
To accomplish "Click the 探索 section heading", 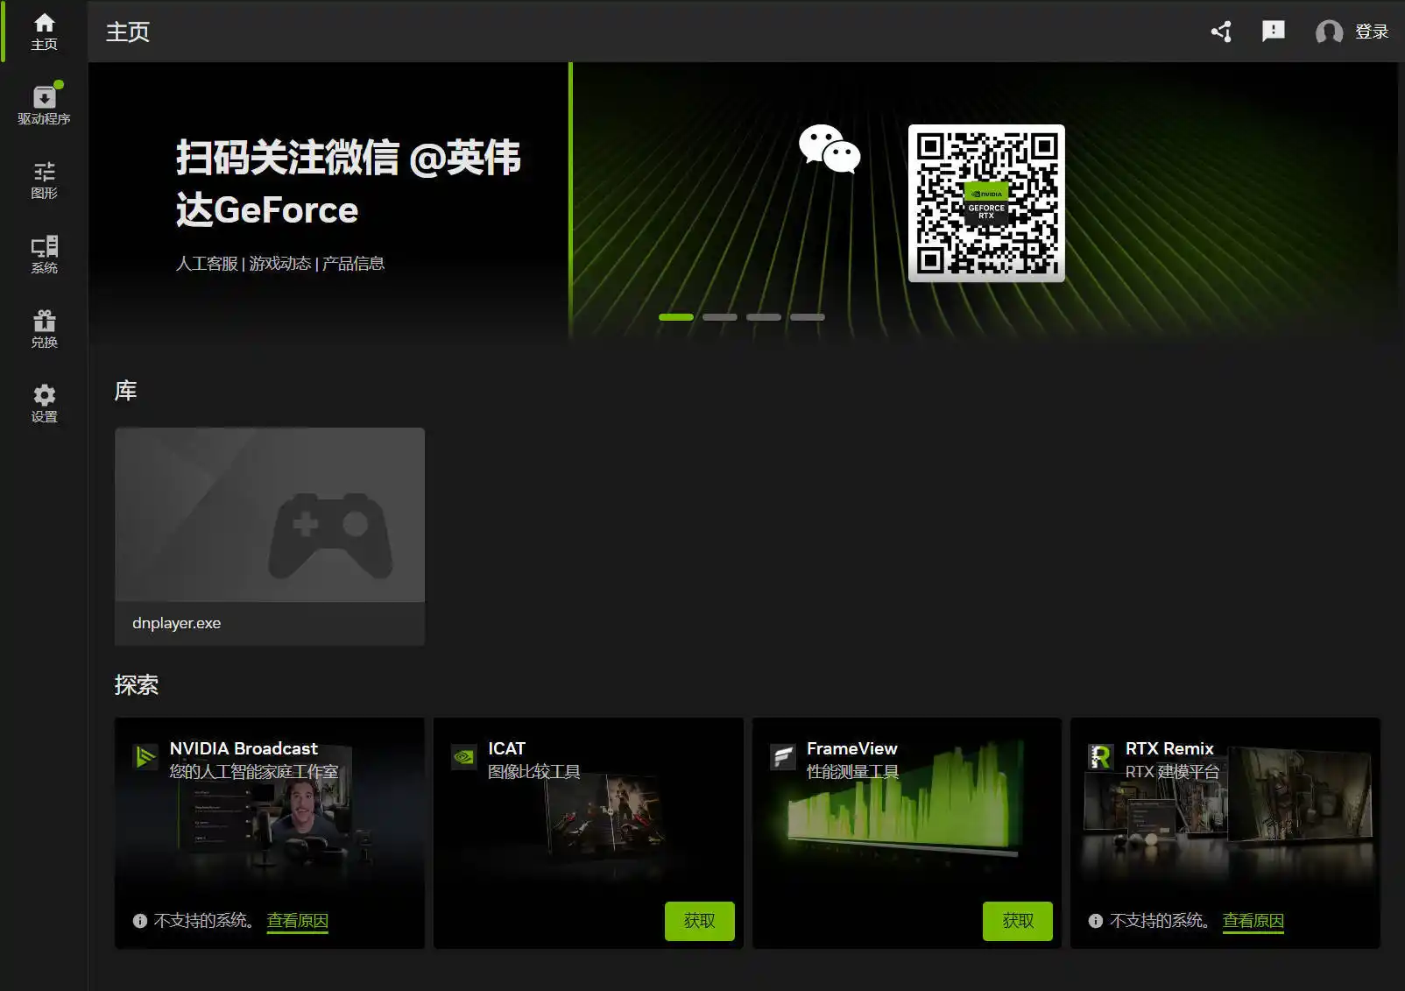I will [x=137, y=685].
